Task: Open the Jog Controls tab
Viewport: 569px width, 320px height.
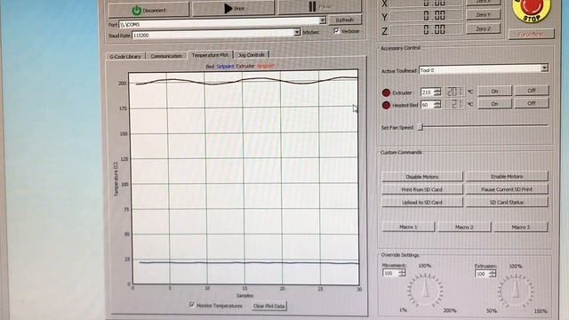Action: (x=251, y=54)
